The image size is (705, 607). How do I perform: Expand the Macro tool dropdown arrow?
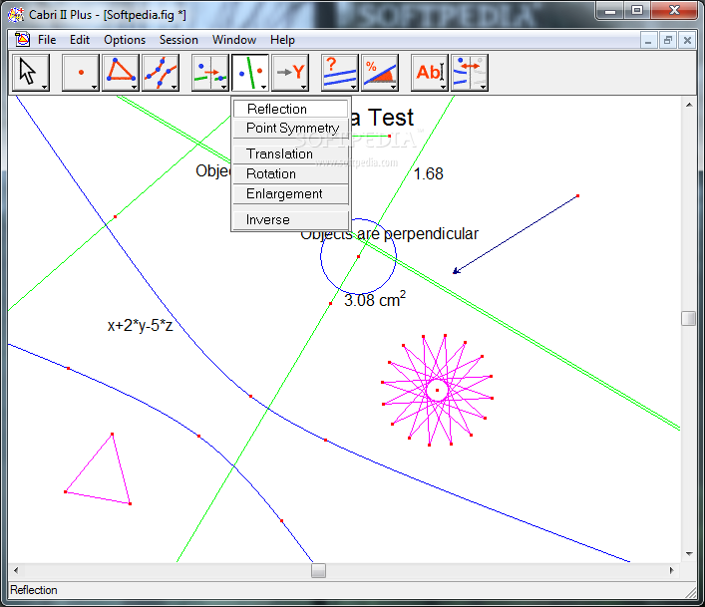[304, 87]
